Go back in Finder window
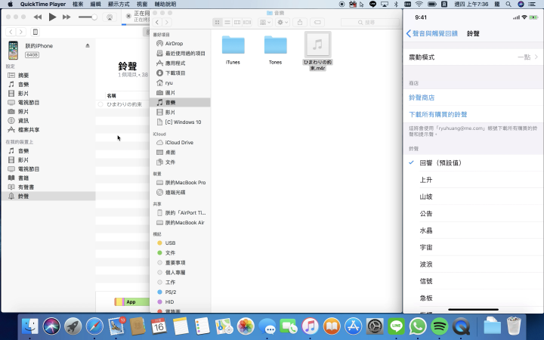The image size is (544, 340). pyautogui.click(x=157, y=22)
